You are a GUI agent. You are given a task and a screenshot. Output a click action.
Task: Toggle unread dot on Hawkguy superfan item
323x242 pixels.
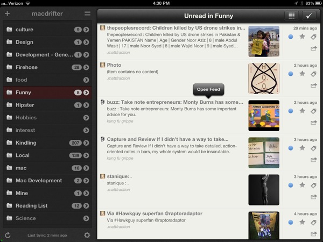291,222
